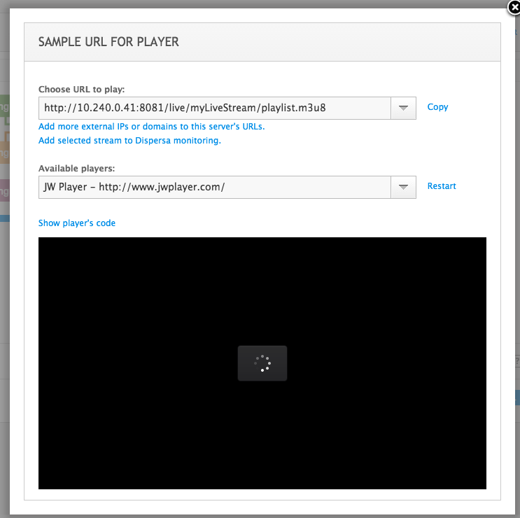
Task: Copy the selected stream URL
Action: [437, 107]
